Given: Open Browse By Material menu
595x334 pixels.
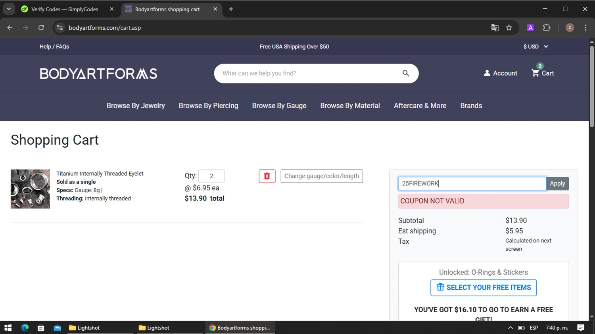Looking at the screenshot, I should click(x=350, y=106).
